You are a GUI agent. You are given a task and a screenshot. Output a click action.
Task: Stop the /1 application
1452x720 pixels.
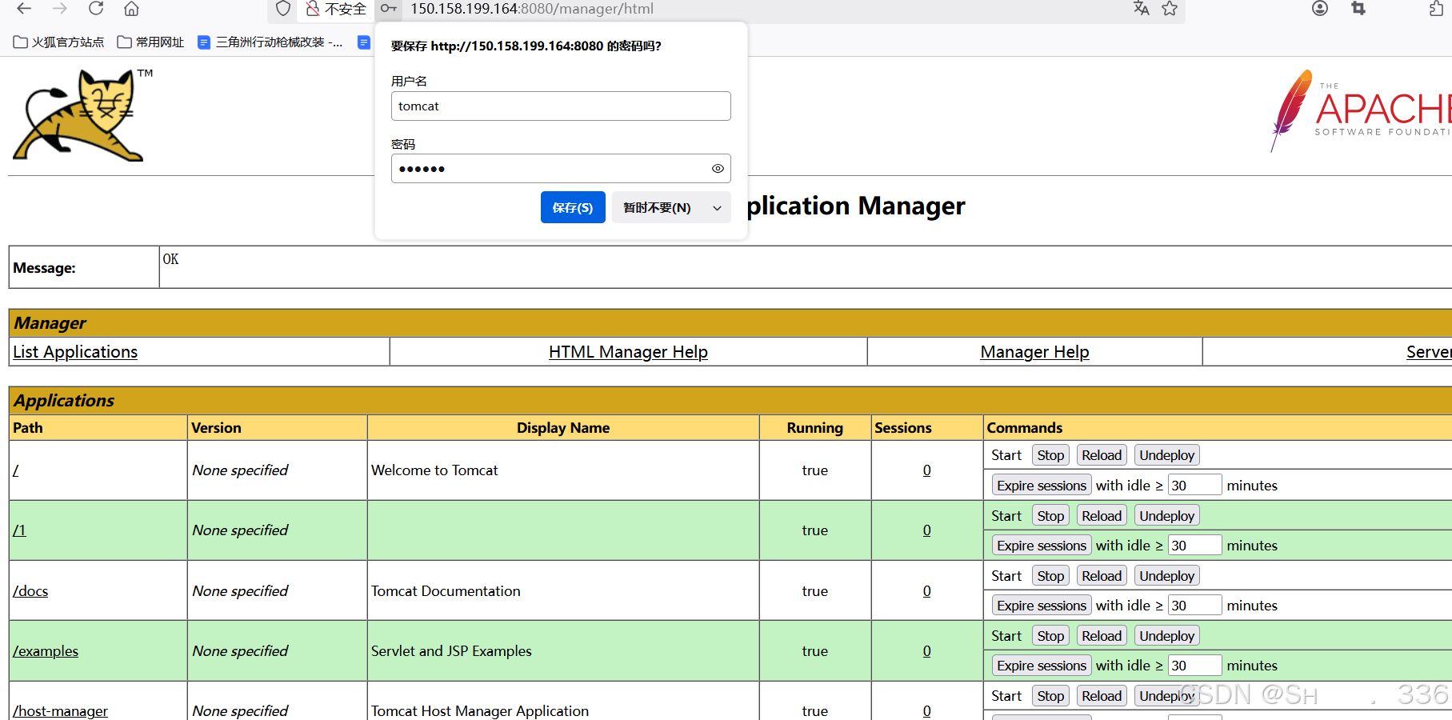[x=1050, y=516]
